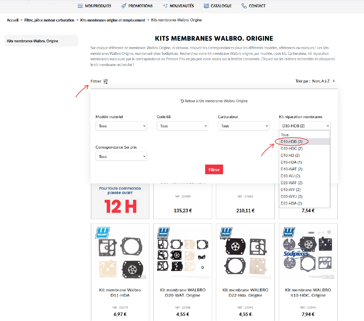Open the CONTACT menu item
Image resolution: width=364 pixels, height=321 pixels.
[x=257, y=6]
